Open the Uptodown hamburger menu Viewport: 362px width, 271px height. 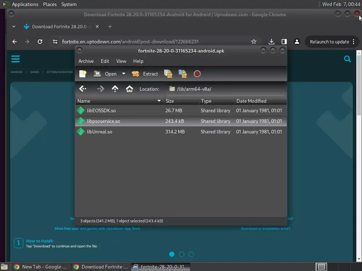(16, 59)
